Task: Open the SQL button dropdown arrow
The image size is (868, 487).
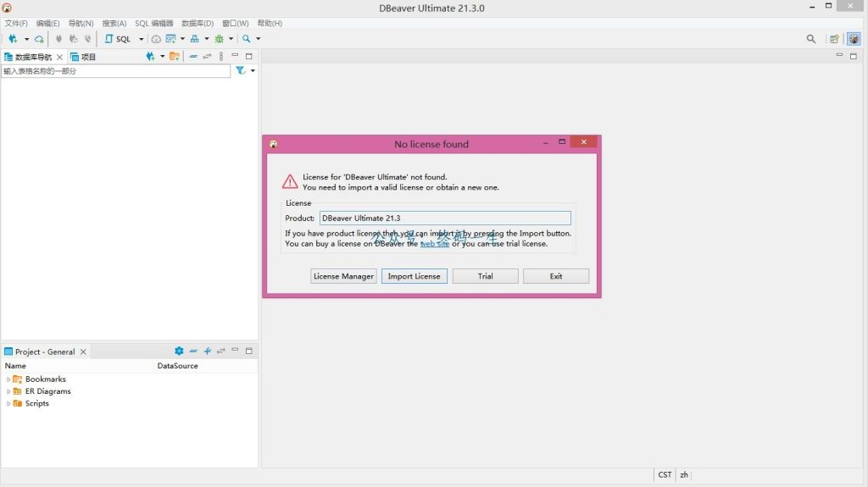Action: [x=142, y=39]
